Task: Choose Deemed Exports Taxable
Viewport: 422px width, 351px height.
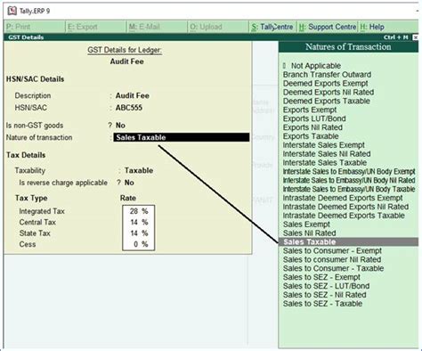Action: pos(327,101)
